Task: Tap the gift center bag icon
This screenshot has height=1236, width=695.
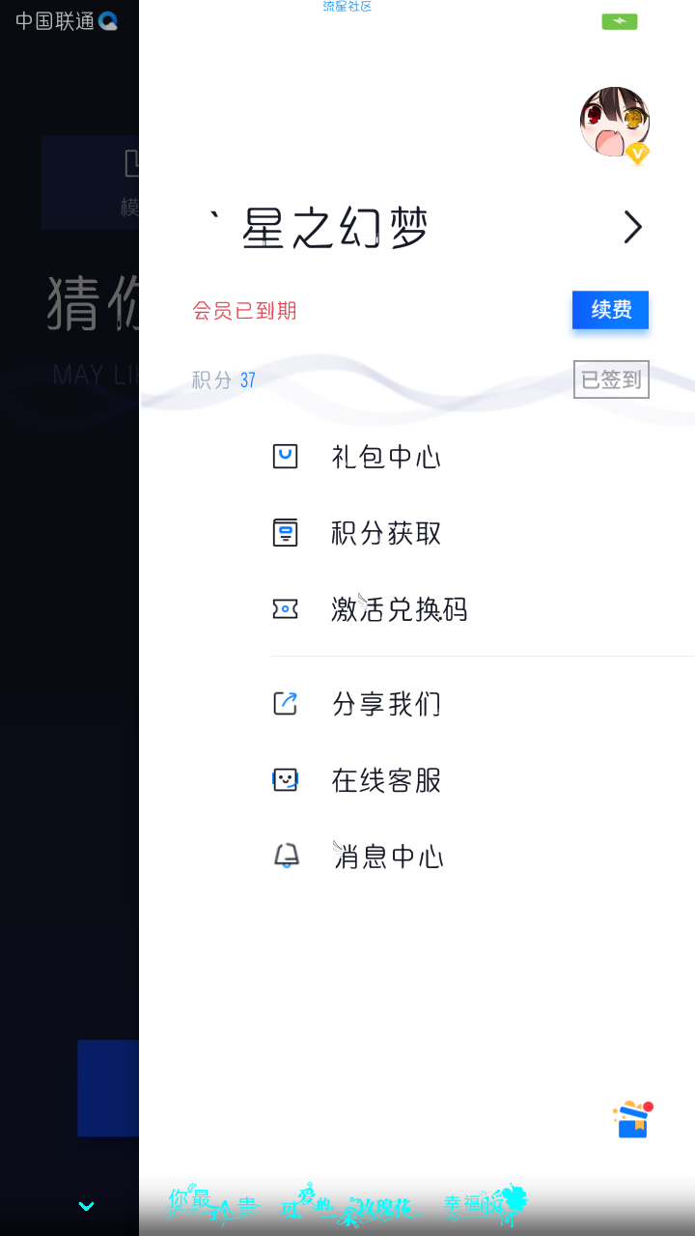Action: 285,457
